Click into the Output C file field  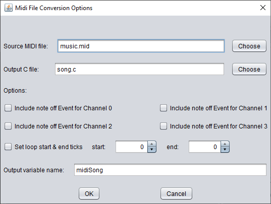[x=139, y=70]
